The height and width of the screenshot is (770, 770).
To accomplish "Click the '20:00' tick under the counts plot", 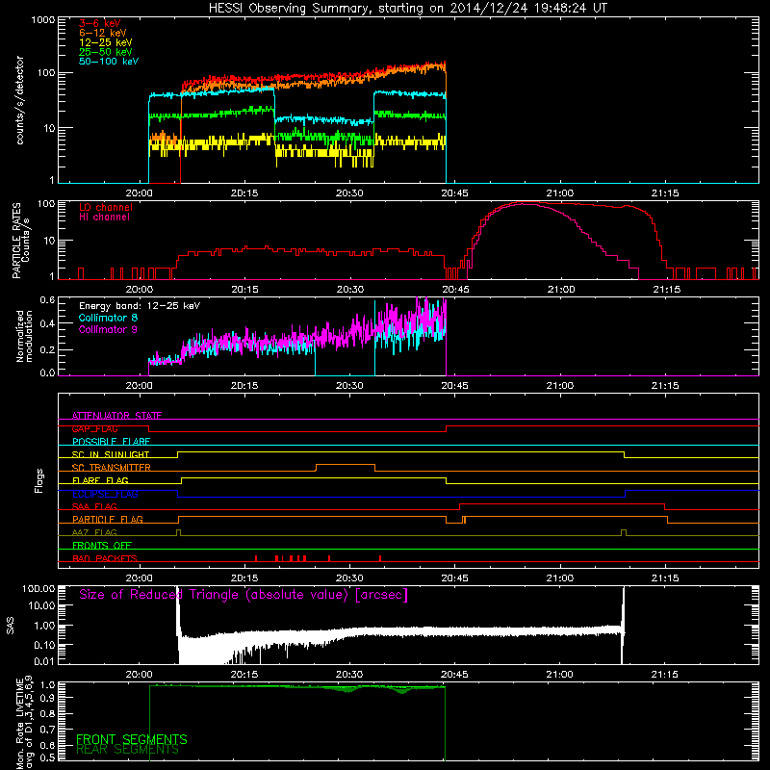I will tap(139, 193).
